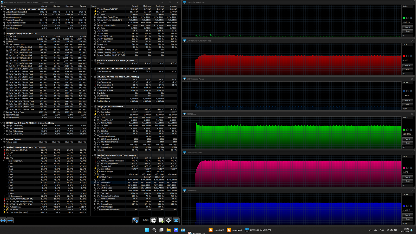
Task: Click left pane Current column header
Action: tap(44, 6)
